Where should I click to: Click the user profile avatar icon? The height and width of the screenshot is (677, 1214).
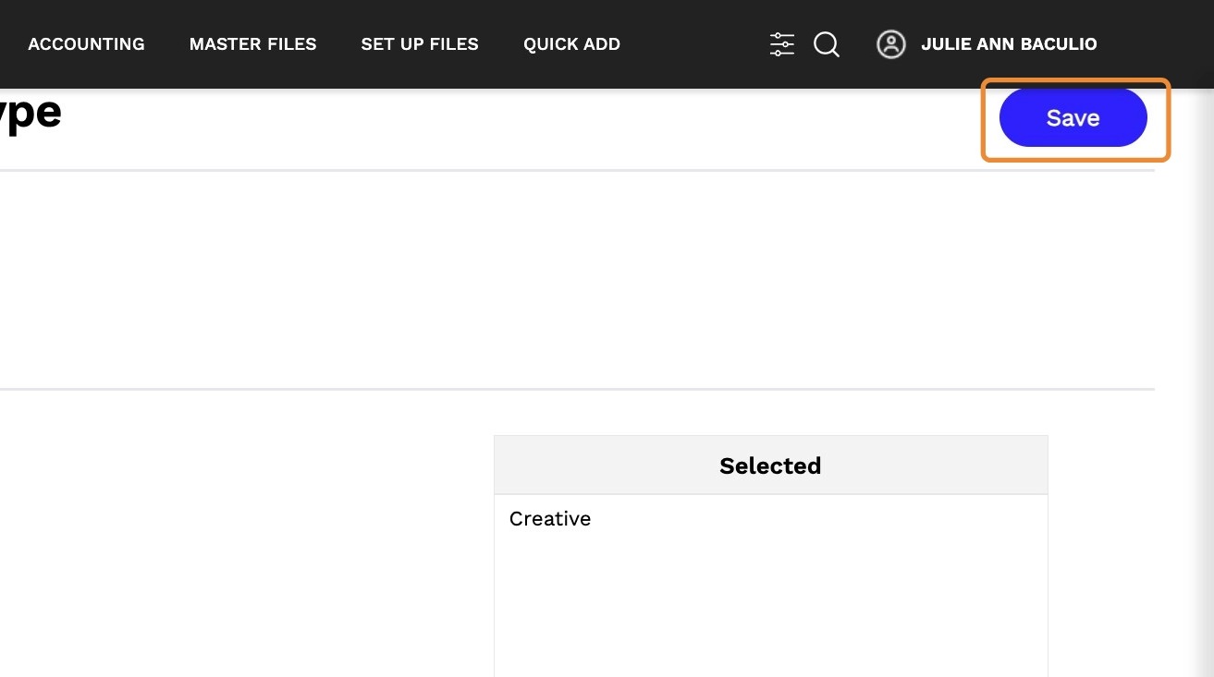pos(890,44)
